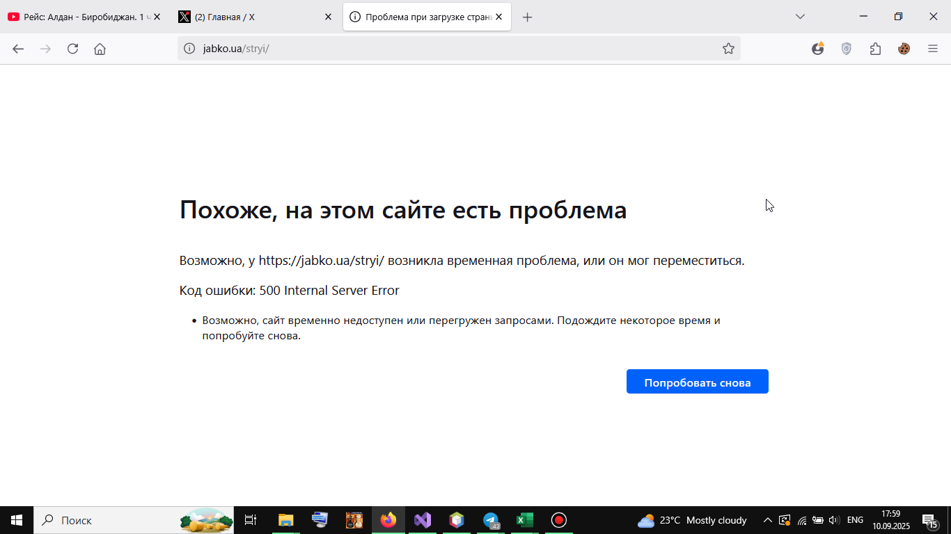Image resolution: width=951 pixels, height=534 pixels.
Task: Click the 'https://jabko.ua/stryi/' URL text in message
Action: [322, 261]
